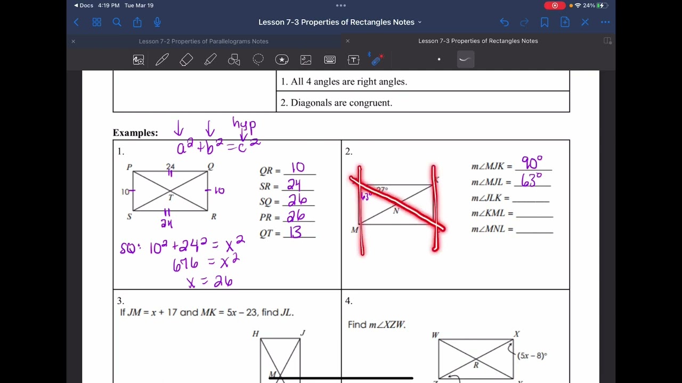Screen dimensions: 682x383
Task: Go back with the left chevron
Action: (76, 22)
